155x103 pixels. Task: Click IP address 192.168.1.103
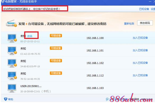tap(95, 88)
